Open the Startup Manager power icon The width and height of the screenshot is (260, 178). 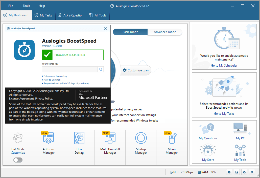coord(141,138)
